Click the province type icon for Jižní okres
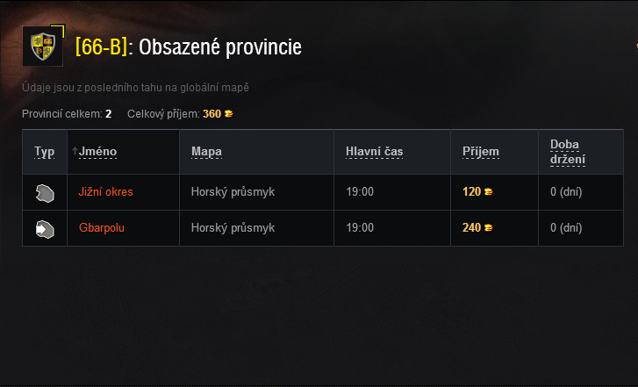Image resolution: width=638 pixels, height=387 pixels. (45, 193)
